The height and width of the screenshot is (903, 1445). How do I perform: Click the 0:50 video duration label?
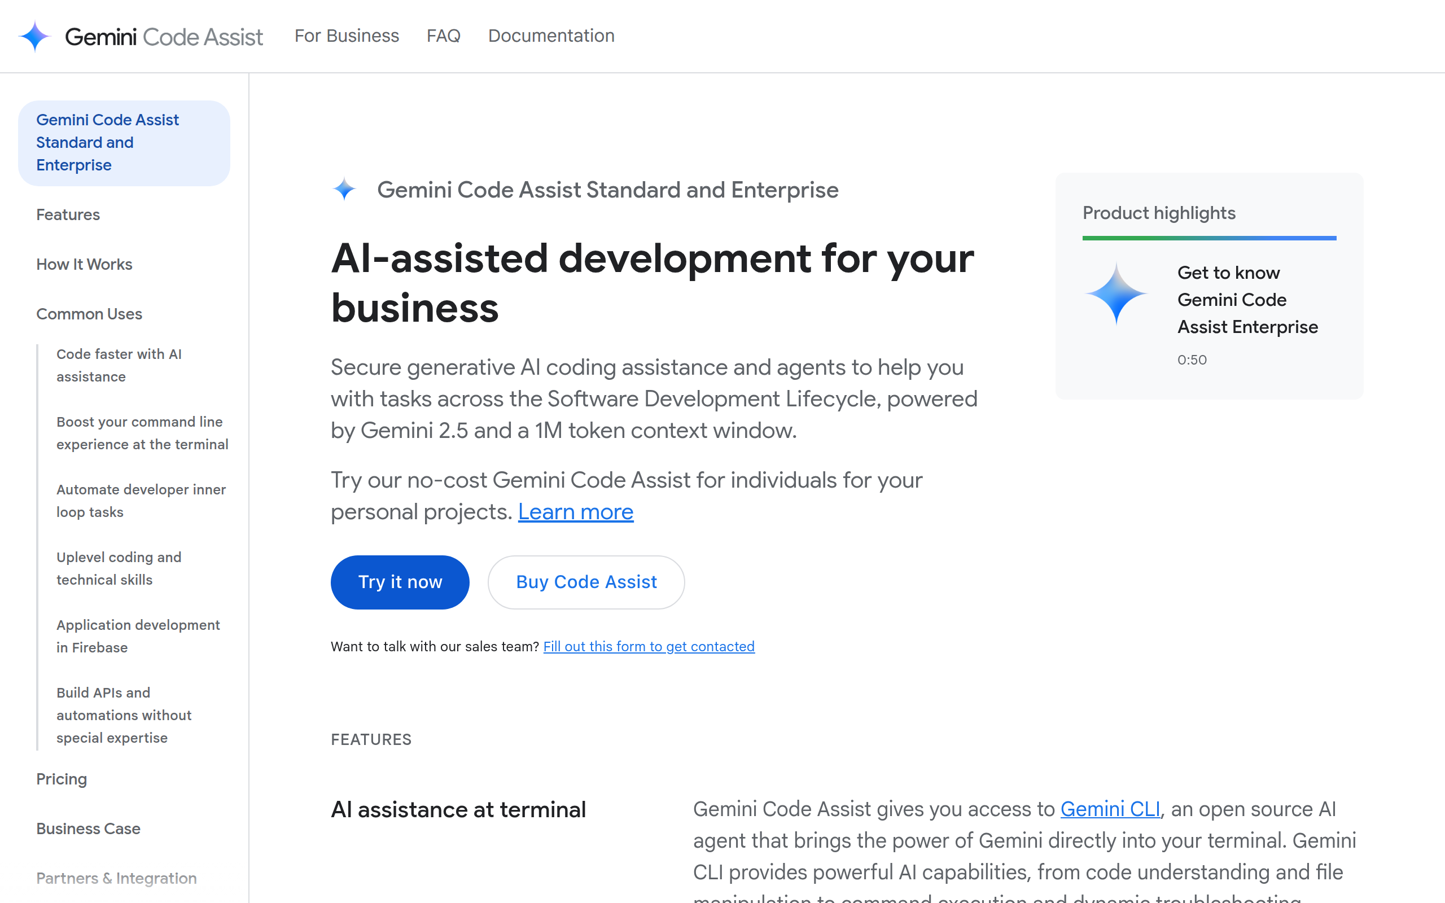1192,360
